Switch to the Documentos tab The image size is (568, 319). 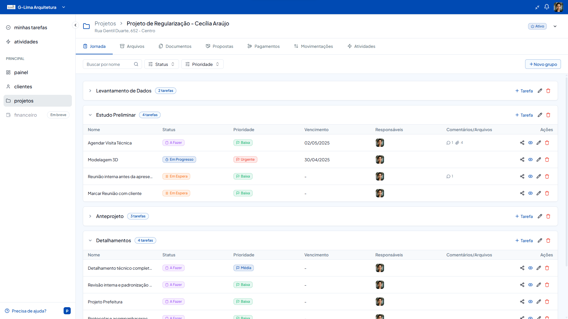click(175, 46)
